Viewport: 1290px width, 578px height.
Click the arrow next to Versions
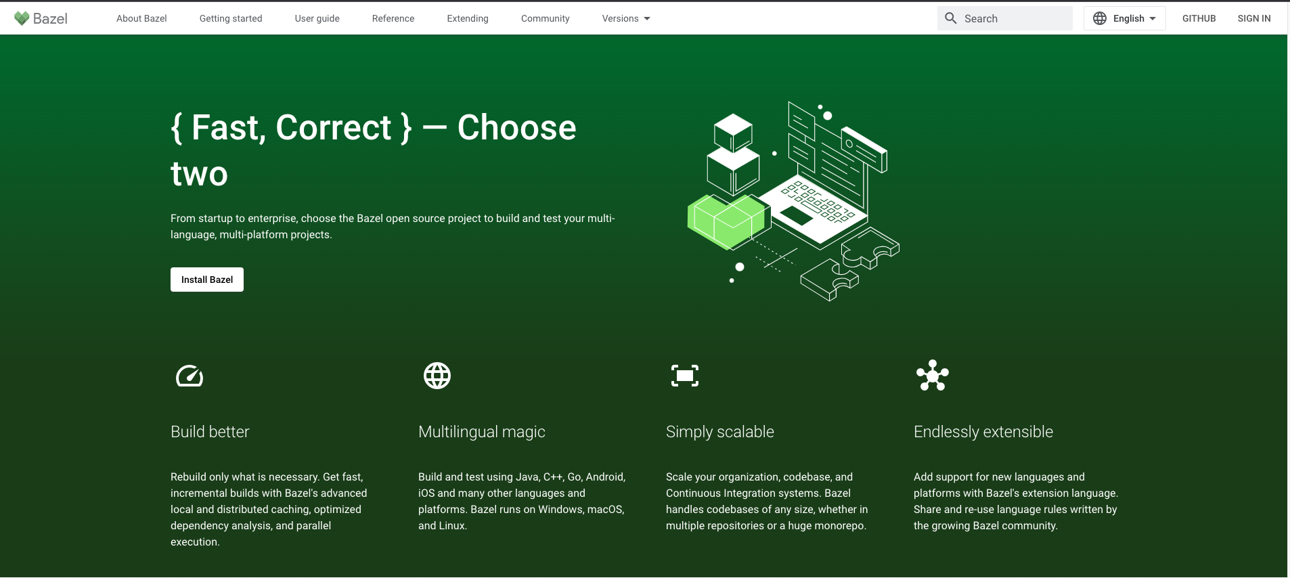[647, 19]
